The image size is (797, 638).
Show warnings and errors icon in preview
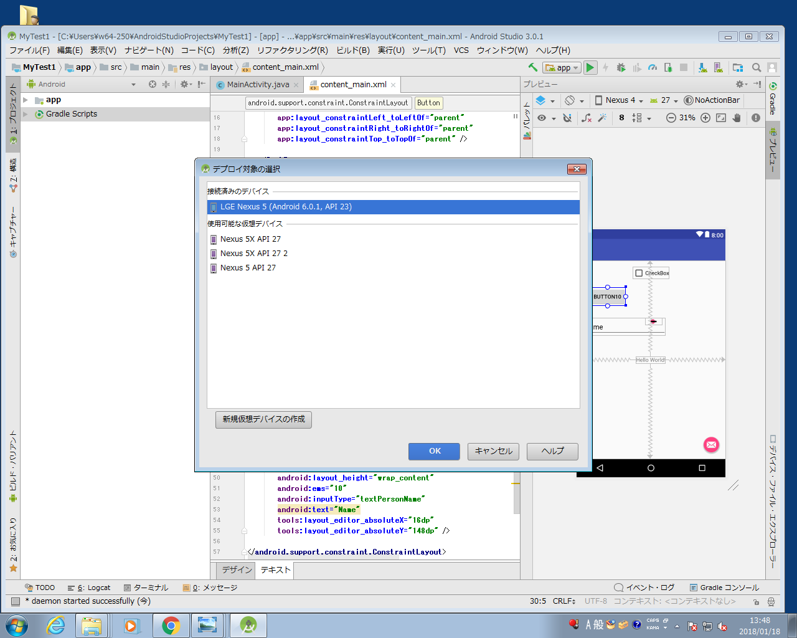(x=756, y=118)
